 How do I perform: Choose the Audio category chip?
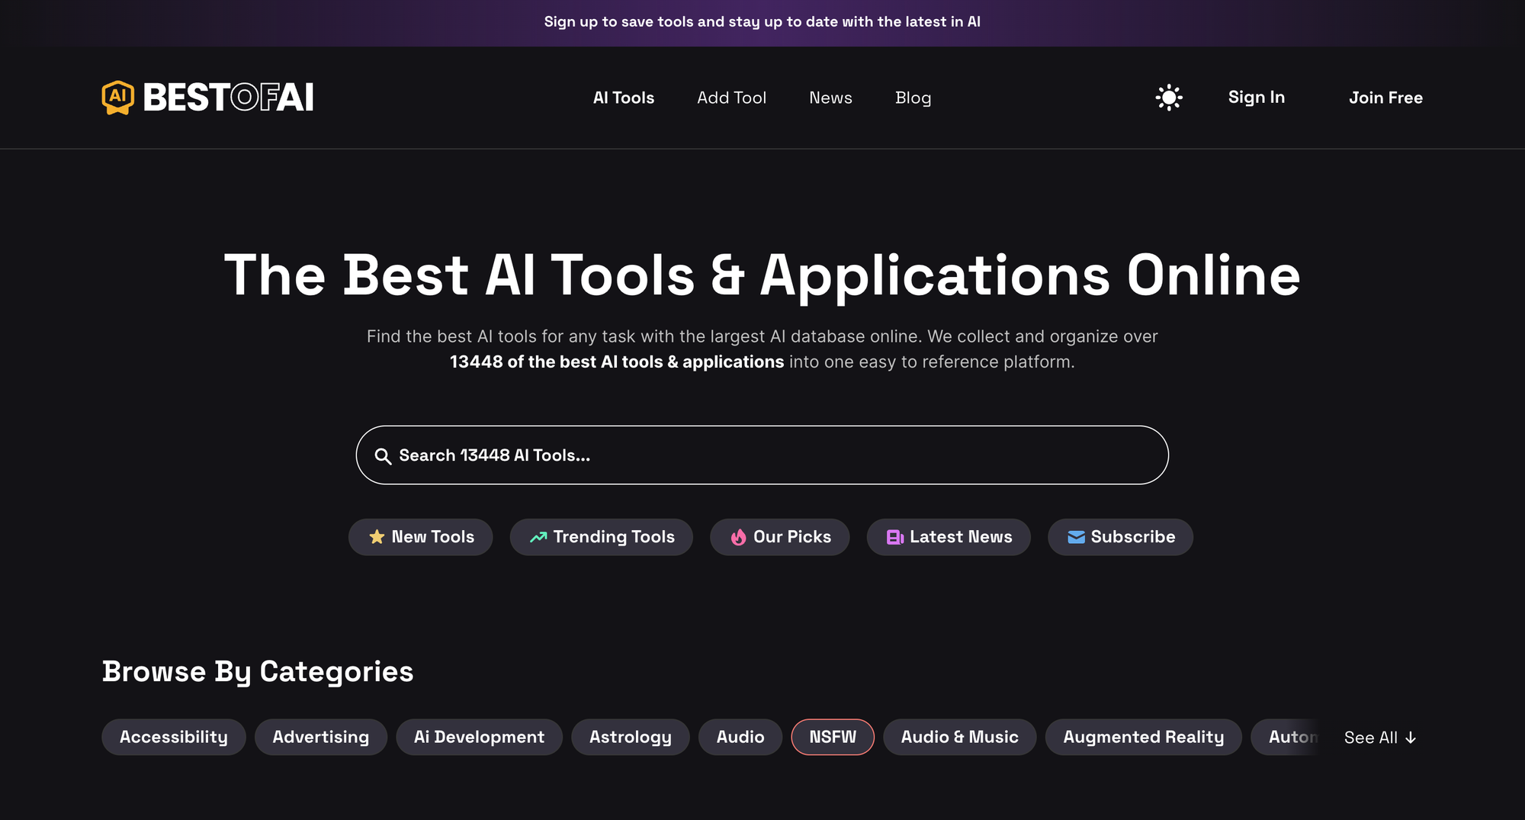pyautogui.click(x=740, y=738)
